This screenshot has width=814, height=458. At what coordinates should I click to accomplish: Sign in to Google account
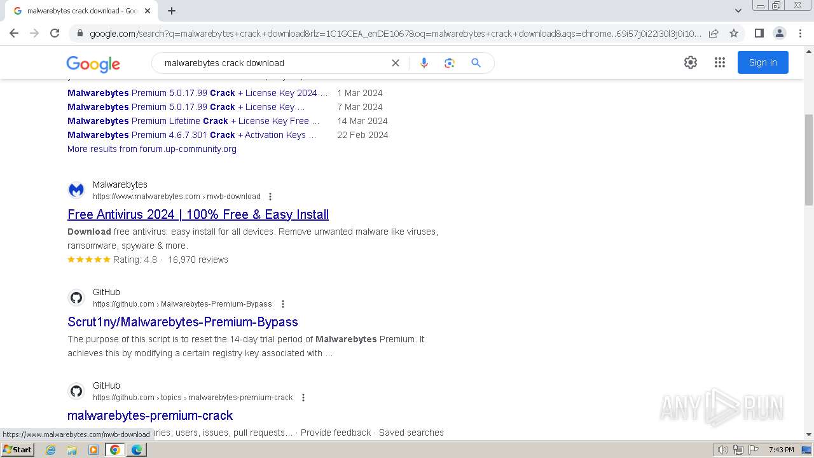tap(763, 62)
